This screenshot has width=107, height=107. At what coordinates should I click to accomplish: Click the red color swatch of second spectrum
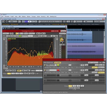click(x=58, y=70)
